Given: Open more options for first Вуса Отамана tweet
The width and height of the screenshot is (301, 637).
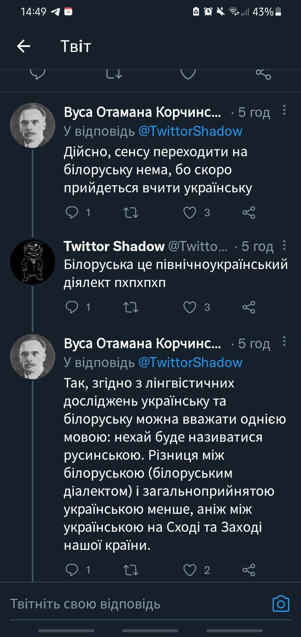Looking at the screenshot, I should tap(284, 110).
